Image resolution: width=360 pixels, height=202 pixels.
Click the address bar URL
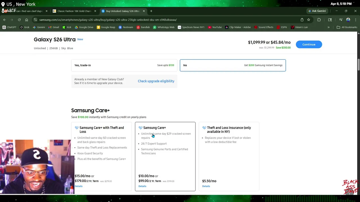(108, 20)
